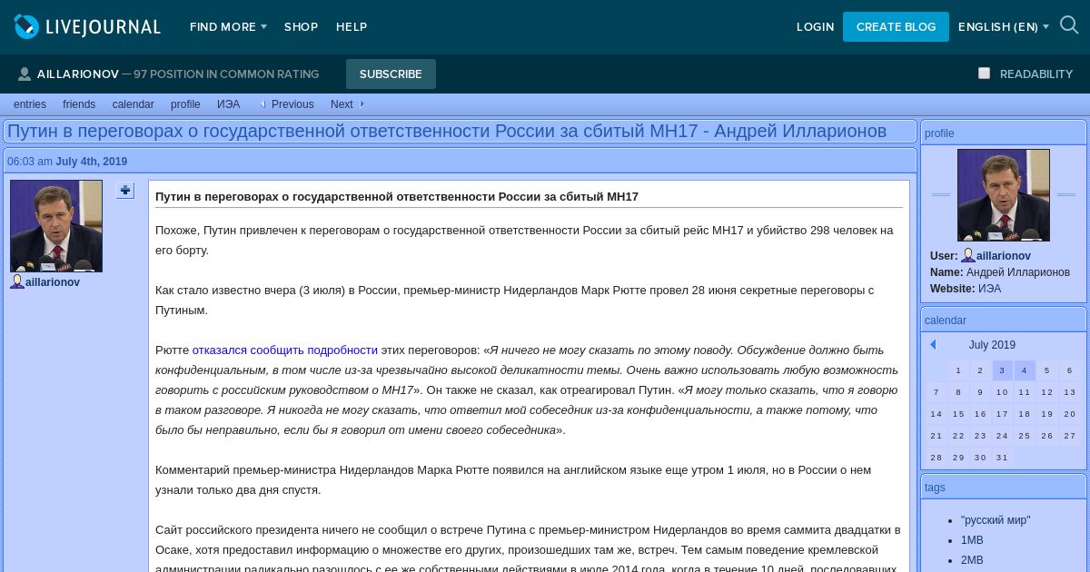Screen dimensions: 1090x572
Task: Click the profile sidebar heading
Action: tap(939, 133)
